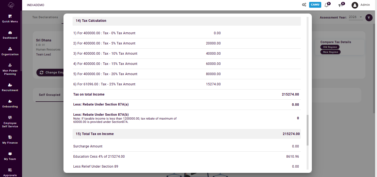Click the New Regime compare button
Screen dimensions: 377x177
click(x=330, y=52)
